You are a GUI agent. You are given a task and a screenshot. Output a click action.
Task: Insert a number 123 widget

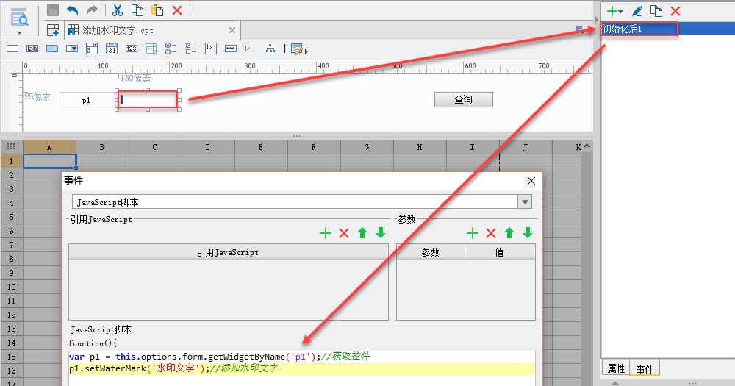tap(132, 49)
